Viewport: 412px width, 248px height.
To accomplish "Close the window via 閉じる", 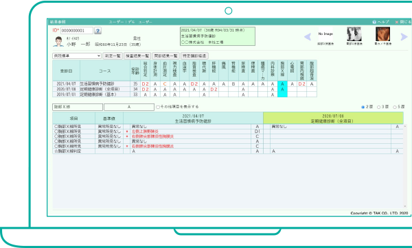I will click(403, 22).
